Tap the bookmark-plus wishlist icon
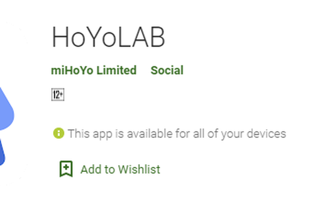 66,169
